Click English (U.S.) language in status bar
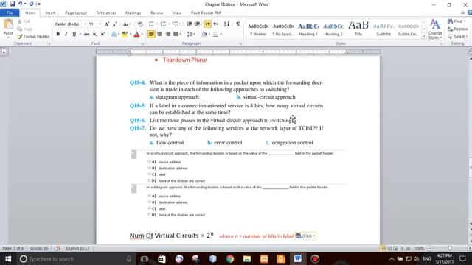The height and width of the screenshot is (265, 472). [x=77, y=248]
